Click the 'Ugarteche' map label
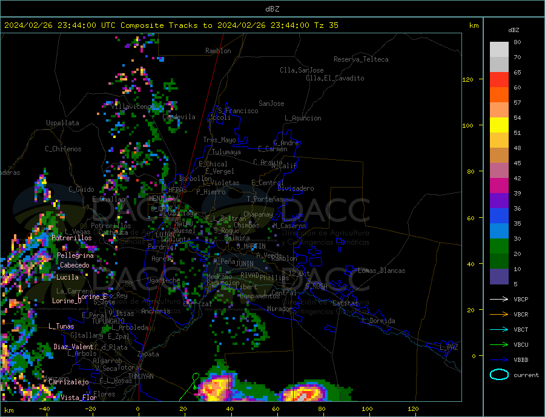This screenshot has height=417, width=545. (163, 280)
